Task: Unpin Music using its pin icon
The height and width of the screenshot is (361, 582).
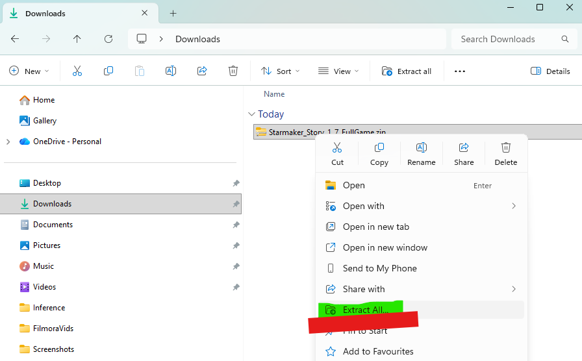Action: [x=236, y=266]
